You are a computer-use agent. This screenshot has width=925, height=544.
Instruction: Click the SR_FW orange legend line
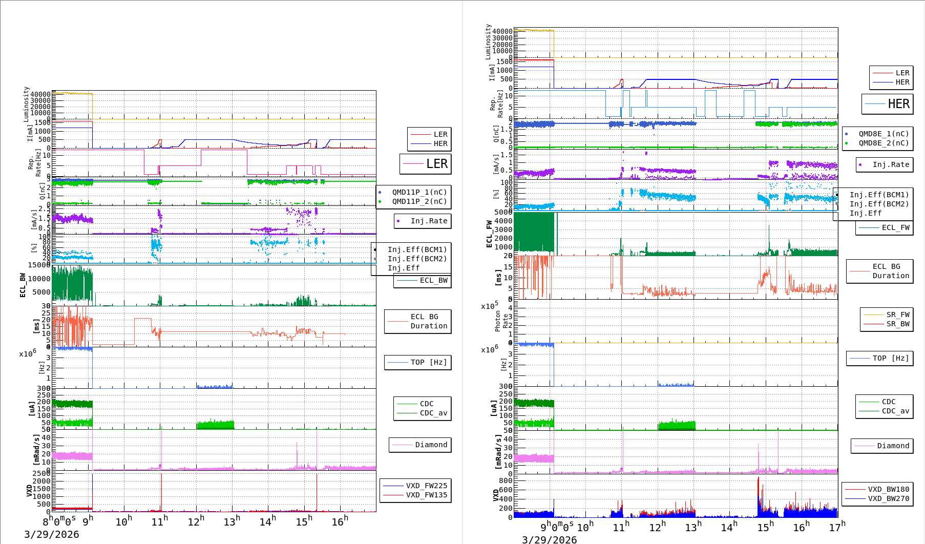coord(873,315)
